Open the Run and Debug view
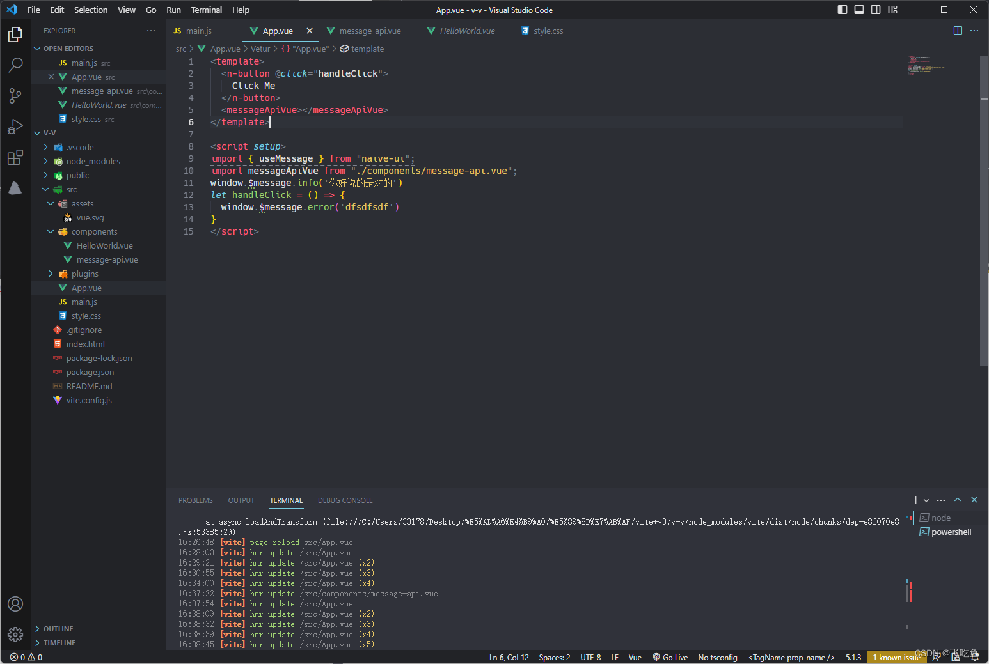Screen dimensions: 989x664 (x=15, y=127)
